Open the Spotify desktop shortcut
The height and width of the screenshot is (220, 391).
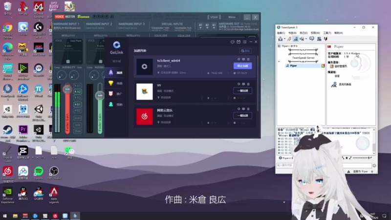click(39, 173)
